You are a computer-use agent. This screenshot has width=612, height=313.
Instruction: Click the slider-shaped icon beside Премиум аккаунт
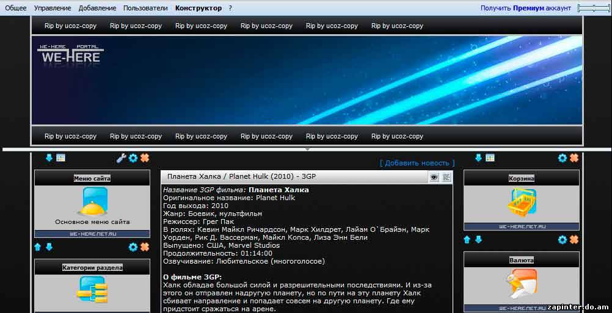[x=594, y=8]
